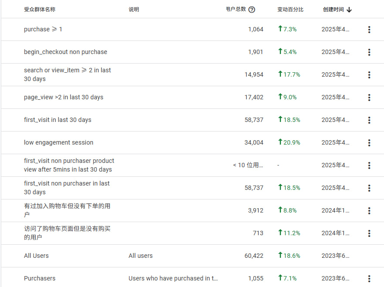Open more options for 访问了购物车页面 audience

[x=369, y=233]
